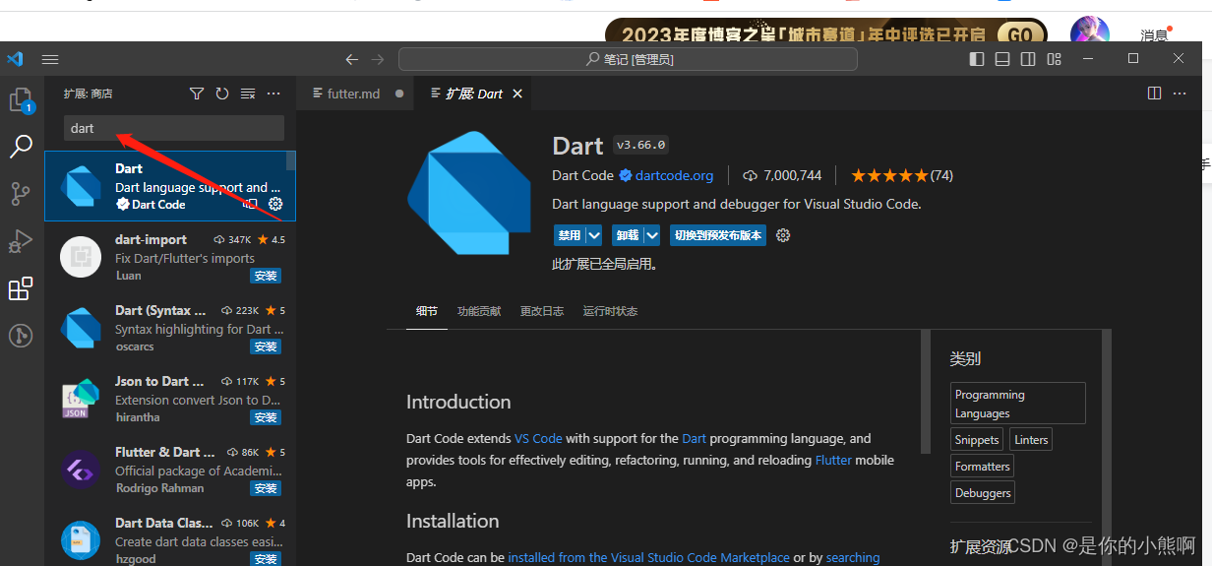Select the dart-import extension list item
This screenshot has width=1212, height=566.
click(x=170, y=257)
